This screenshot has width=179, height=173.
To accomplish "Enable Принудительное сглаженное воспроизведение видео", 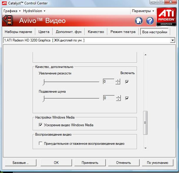I will point(41,143).
